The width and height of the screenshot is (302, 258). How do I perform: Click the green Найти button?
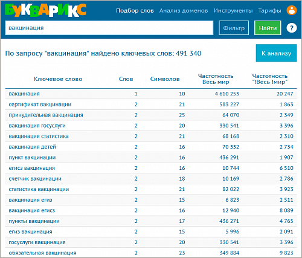pyautogui.click(x=268, y=28)
